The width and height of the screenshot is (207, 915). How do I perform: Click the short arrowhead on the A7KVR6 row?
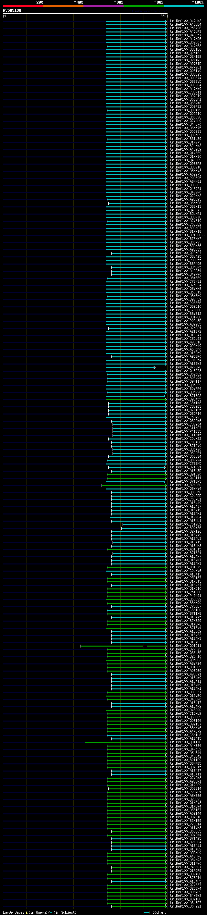154,367
